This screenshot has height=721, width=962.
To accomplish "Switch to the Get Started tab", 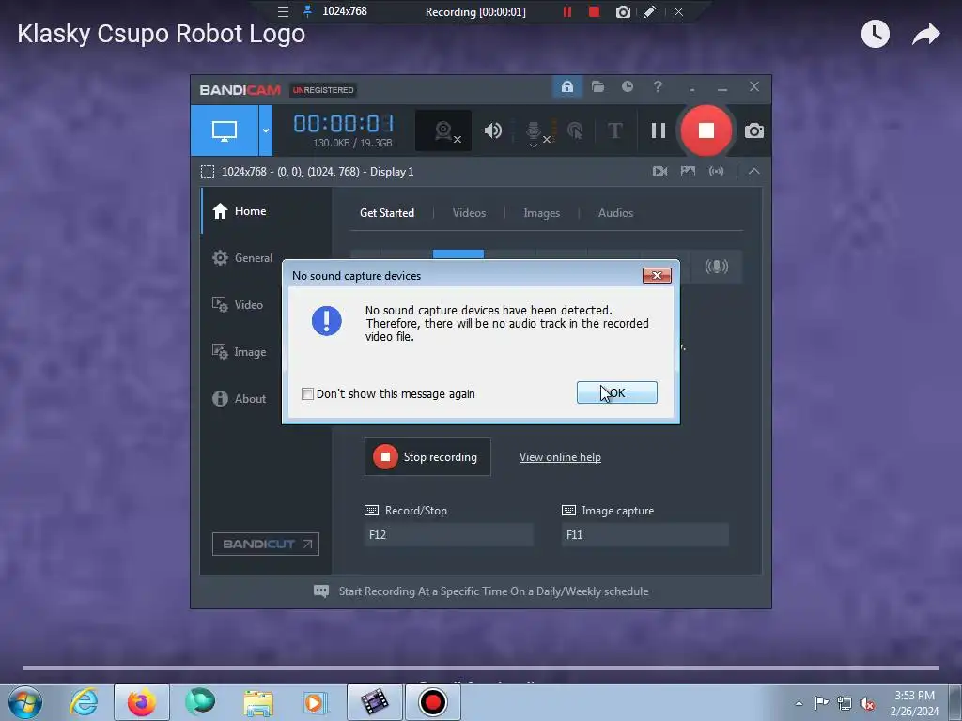I will tap(386, 213).
